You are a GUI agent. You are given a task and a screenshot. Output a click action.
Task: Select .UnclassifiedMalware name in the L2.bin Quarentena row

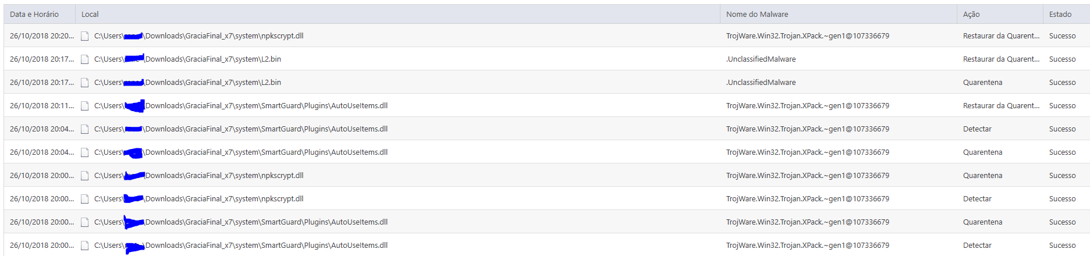761,83
